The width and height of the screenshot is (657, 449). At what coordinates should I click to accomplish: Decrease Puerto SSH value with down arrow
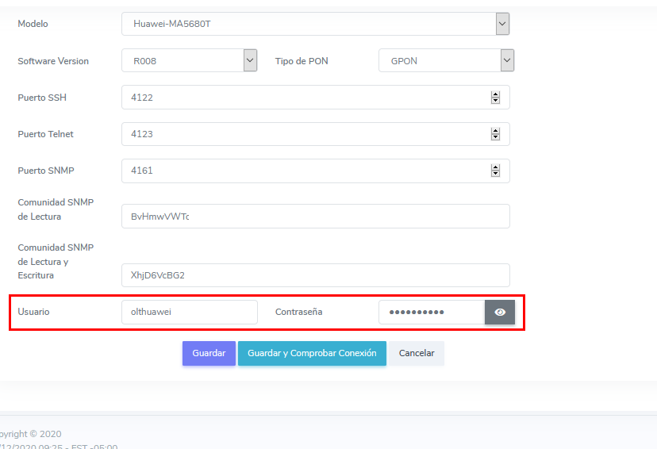495,101
